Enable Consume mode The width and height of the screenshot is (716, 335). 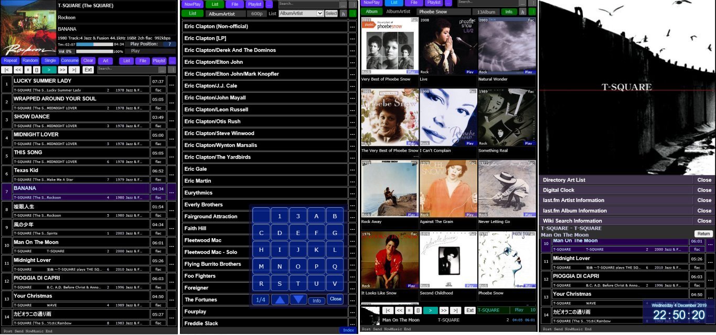[70, 61]
